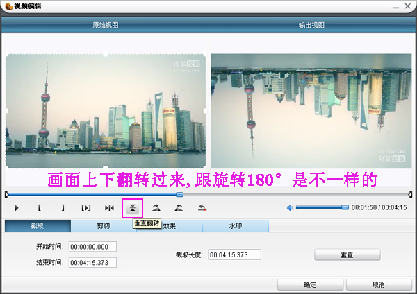Image resolution: width=417 pixels, height=294 pixels.
Task: Set end point with right bracket icon
Action: click(63, 207)
